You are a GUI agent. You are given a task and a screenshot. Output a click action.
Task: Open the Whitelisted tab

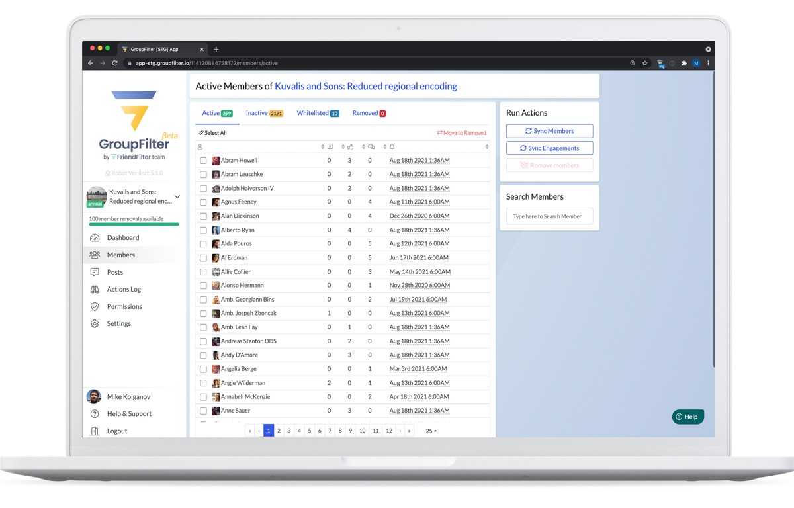click(x=318, y=113)
